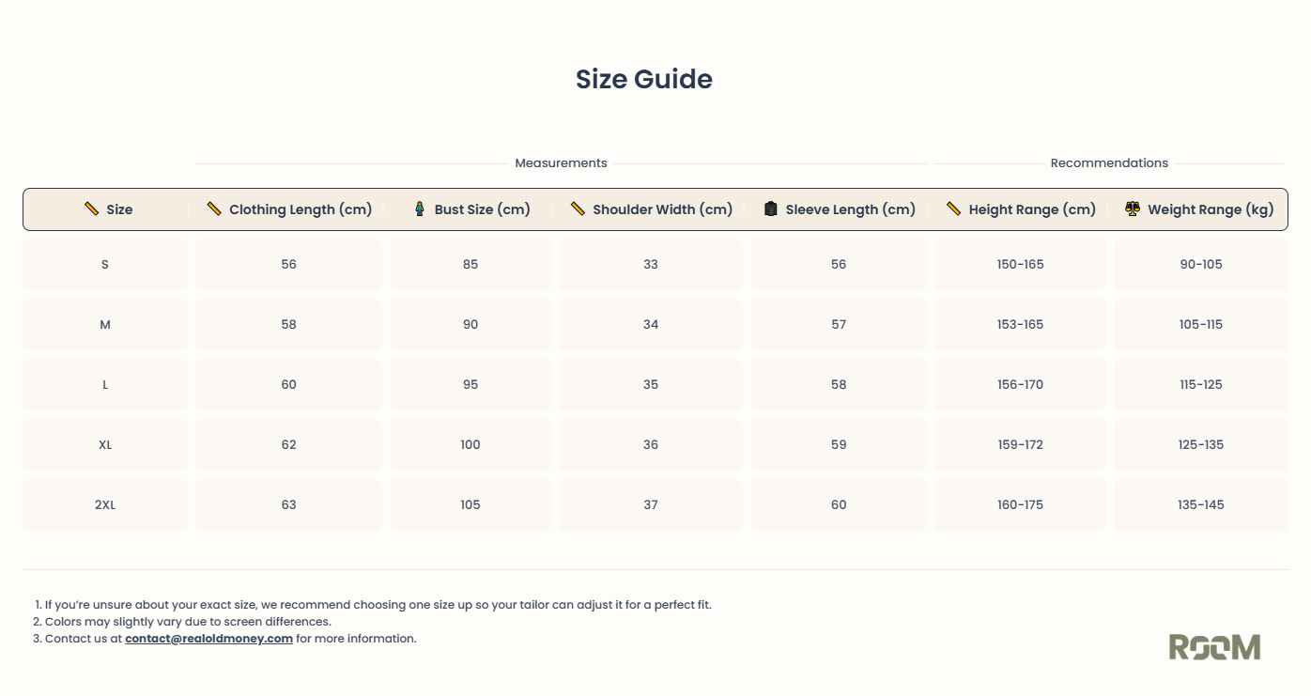
Task: Click the ROOM brand logo
Action: [1214, 647]
